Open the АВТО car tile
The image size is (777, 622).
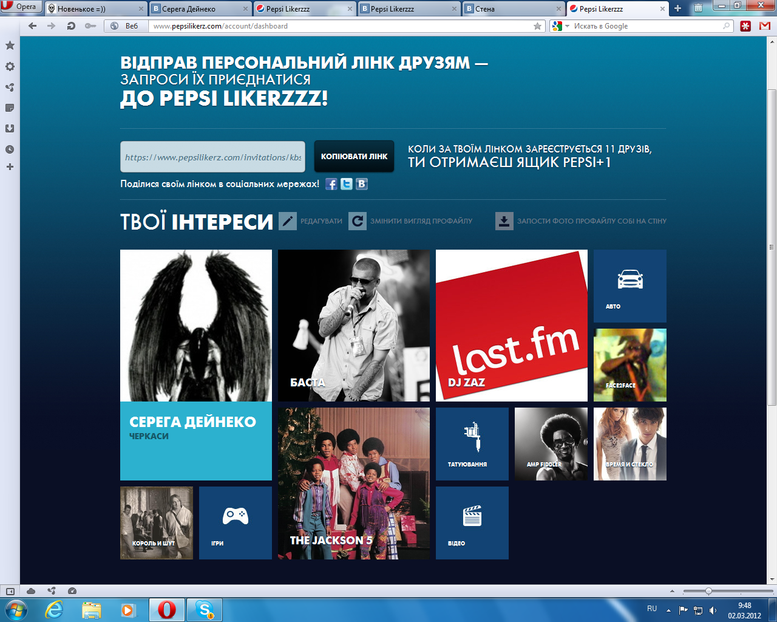pos(630,286)
